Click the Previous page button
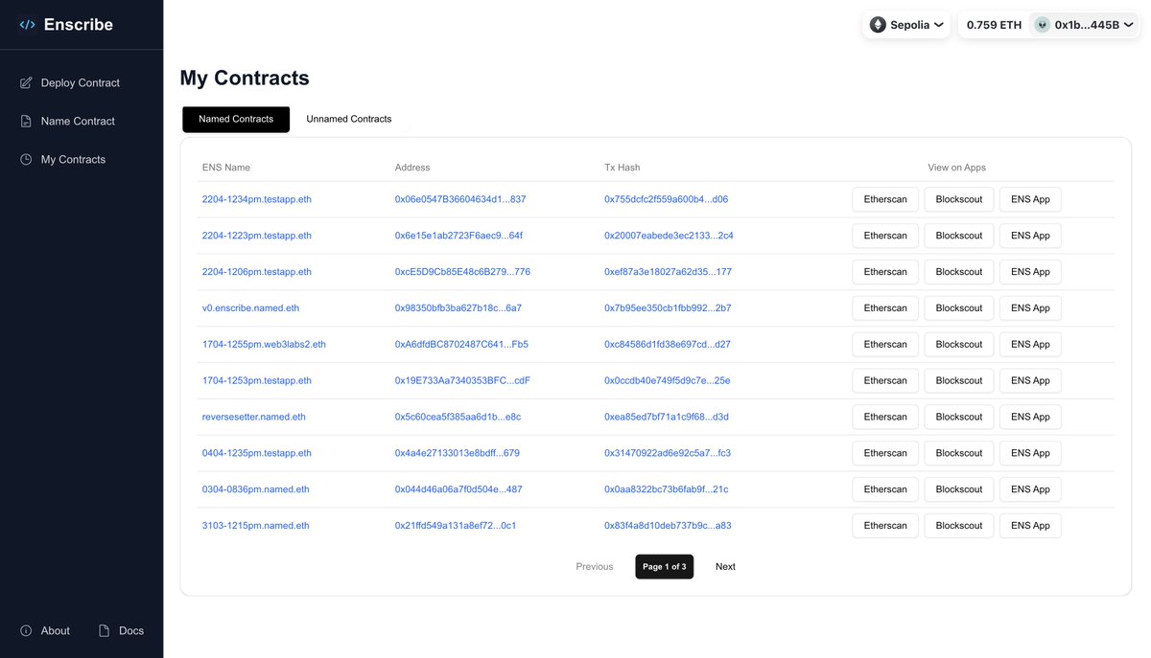 pos(595,567)
